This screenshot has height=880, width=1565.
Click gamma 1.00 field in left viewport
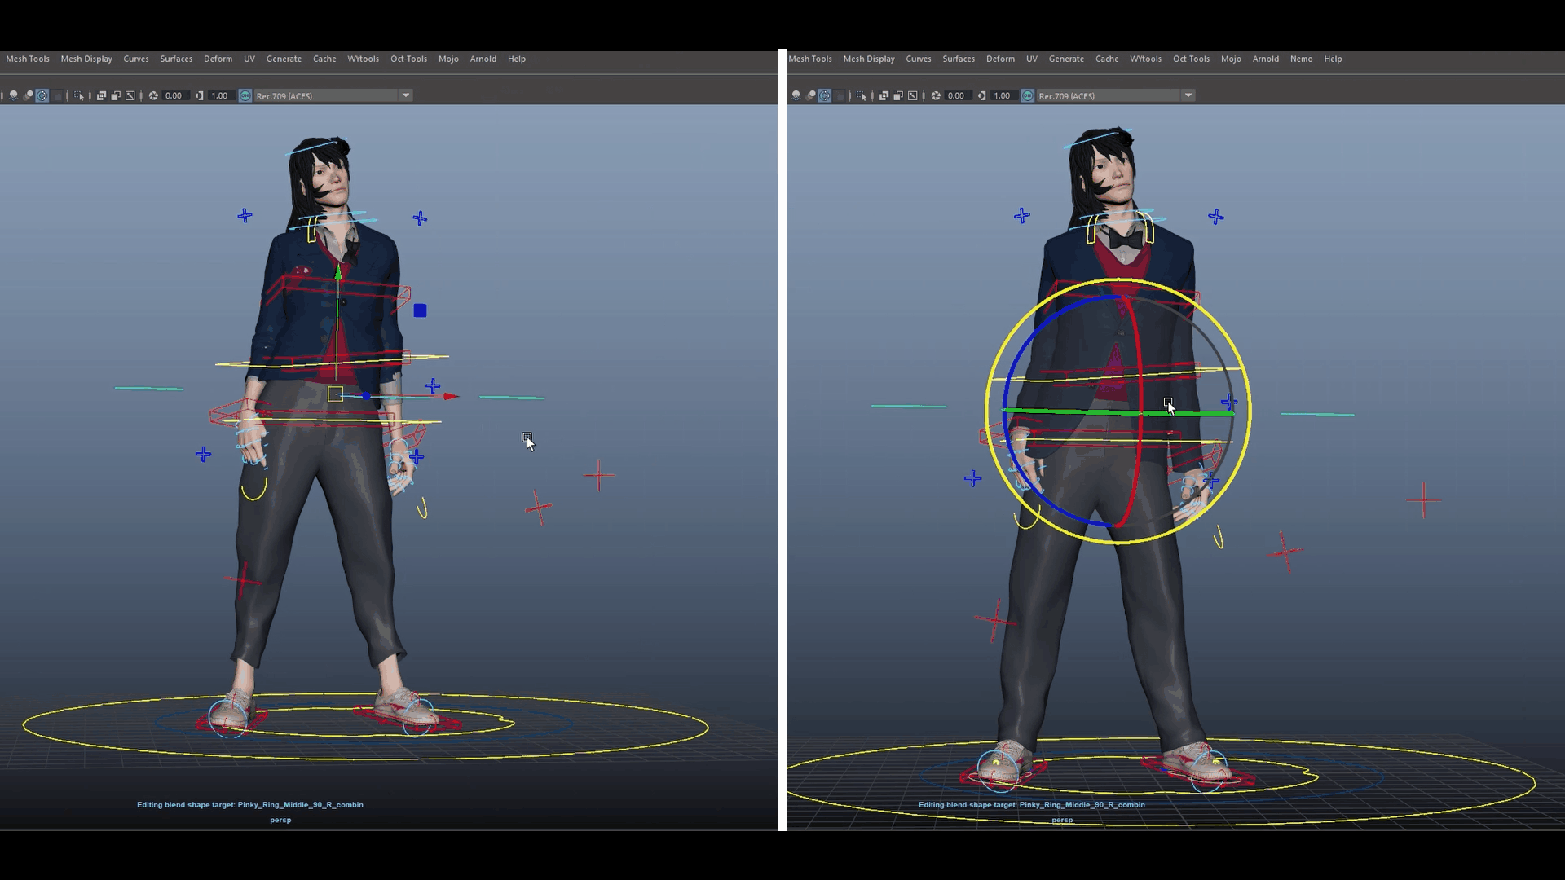click(x=221, y=95)
